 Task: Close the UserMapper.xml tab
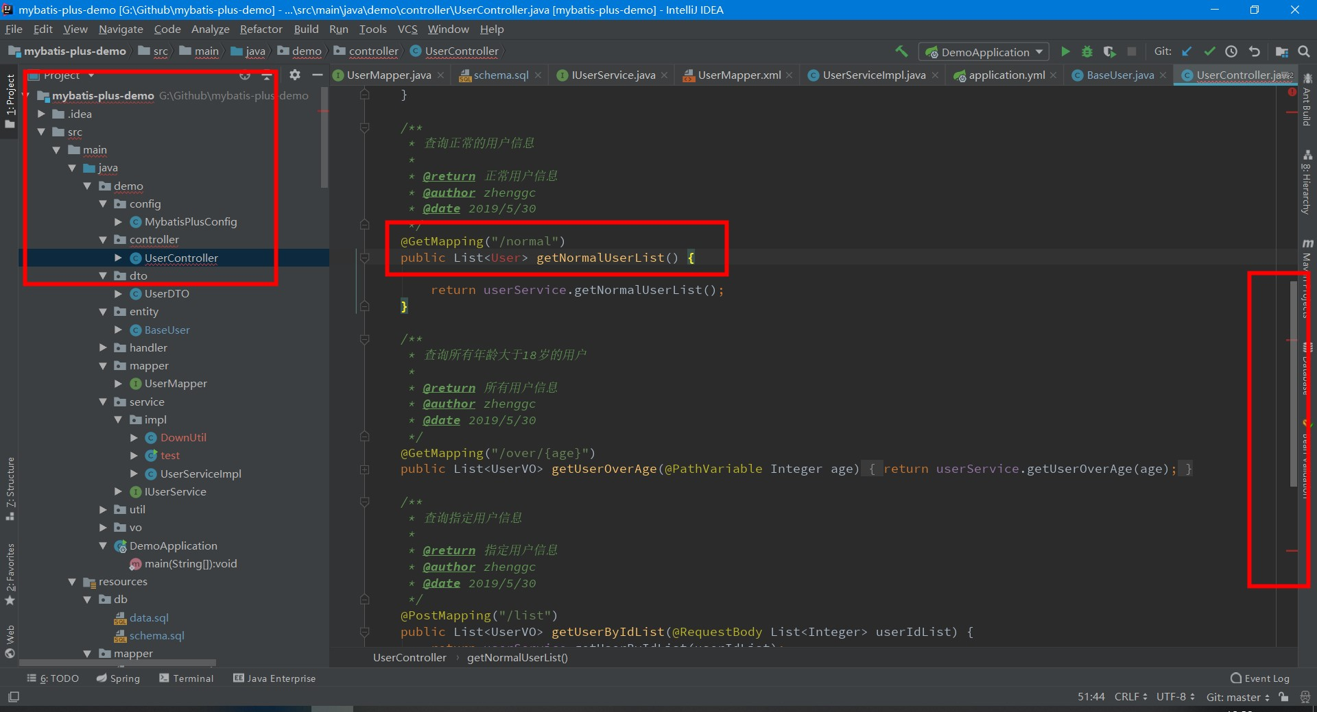click(790, 75)
